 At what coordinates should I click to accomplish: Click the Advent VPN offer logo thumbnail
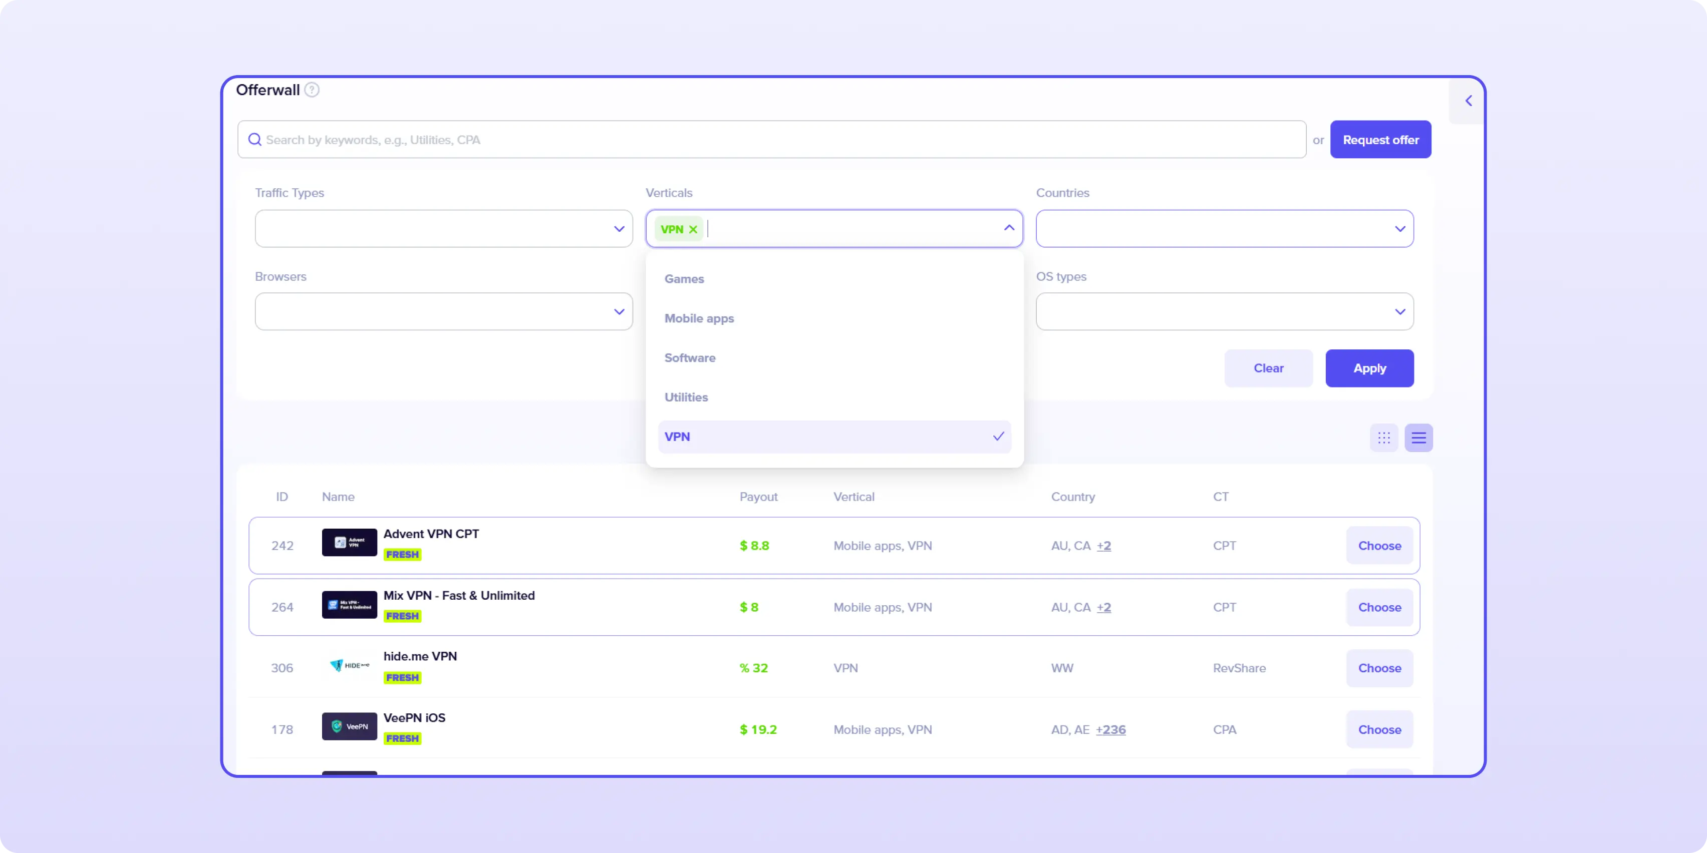pyautogui.click(x=349, y=543)
